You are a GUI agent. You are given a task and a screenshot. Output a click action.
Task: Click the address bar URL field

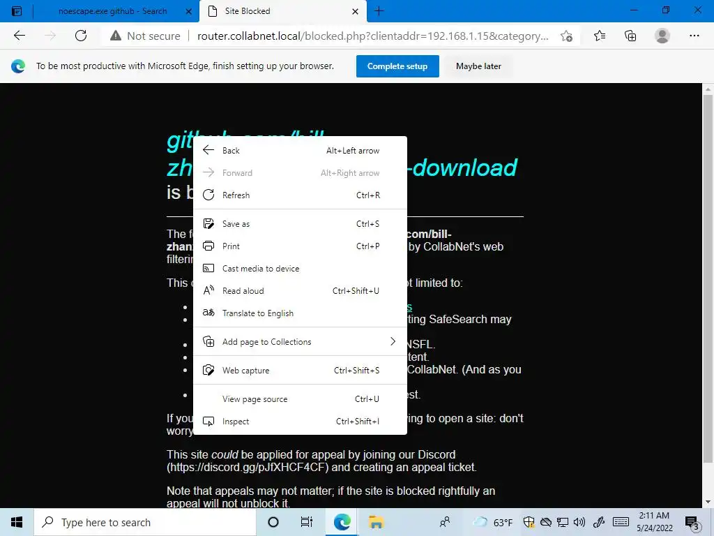[372, 36]
